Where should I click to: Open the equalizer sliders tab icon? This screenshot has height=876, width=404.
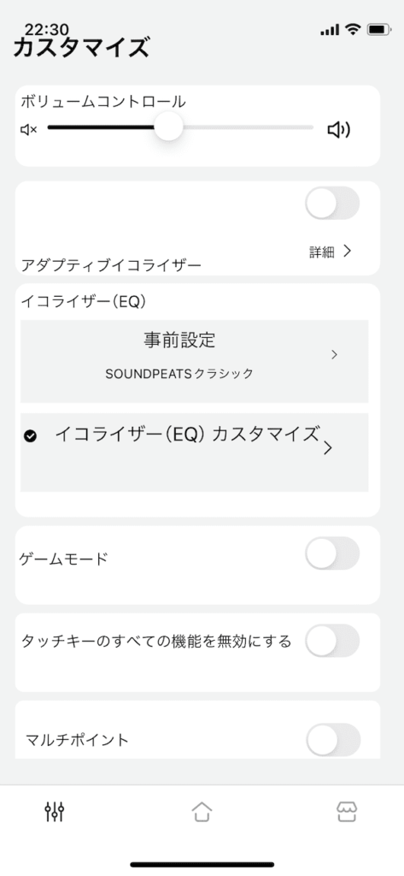(55, 811)
